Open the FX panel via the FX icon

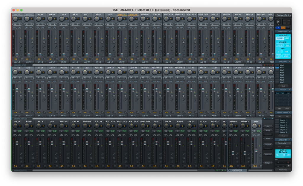pyautogui.click(x=278, y=22)
